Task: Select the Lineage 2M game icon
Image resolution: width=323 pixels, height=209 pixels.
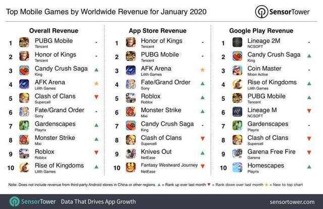Action: (x=237, y=42)
